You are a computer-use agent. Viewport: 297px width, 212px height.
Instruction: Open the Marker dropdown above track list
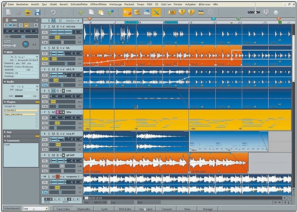[x=74, y=21]
